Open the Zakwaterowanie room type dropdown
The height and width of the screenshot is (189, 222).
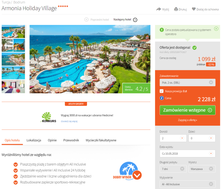click(188, 83)
